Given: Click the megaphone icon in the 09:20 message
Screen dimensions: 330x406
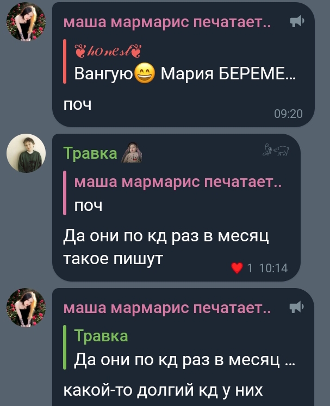Looking at the screenshot, I should [297, 21].
